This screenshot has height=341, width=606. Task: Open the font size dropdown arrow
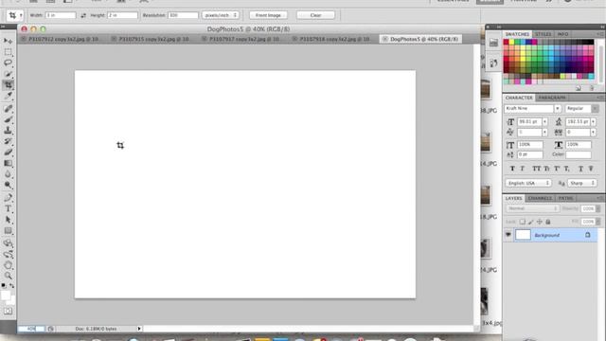544,122
